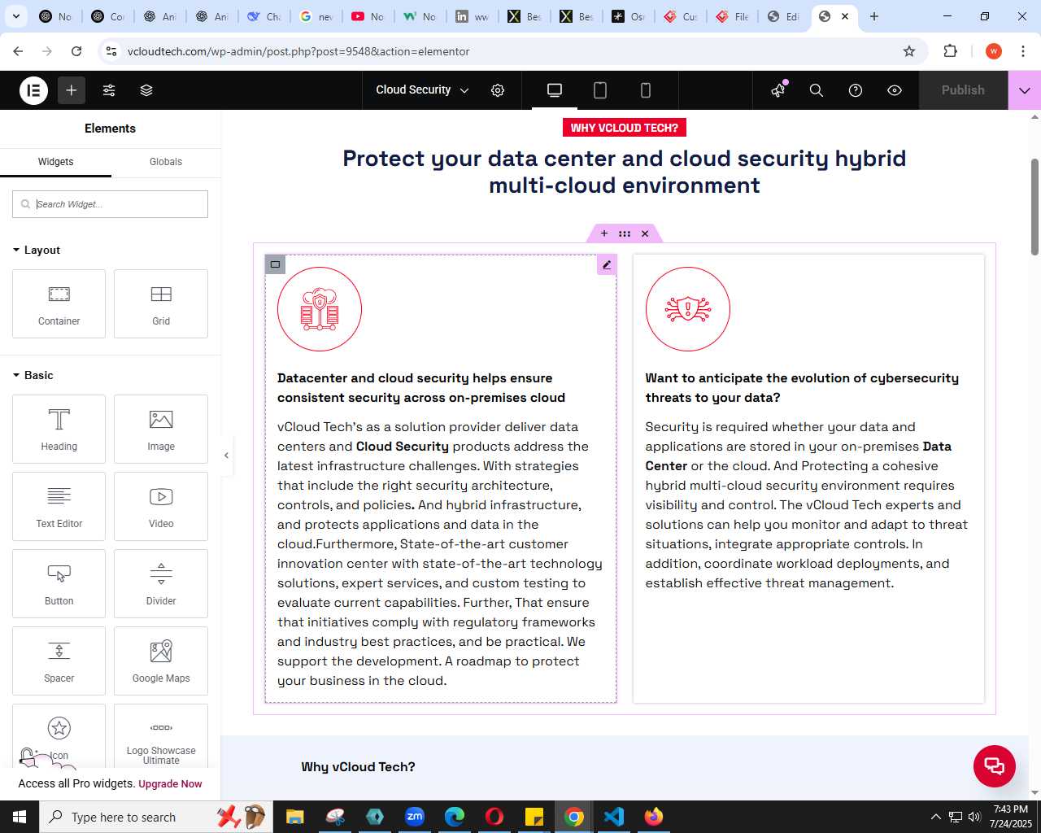This screenshot has height=833, width=1041.
Task: Open the Elementor main menu logo
Action: 34,90
